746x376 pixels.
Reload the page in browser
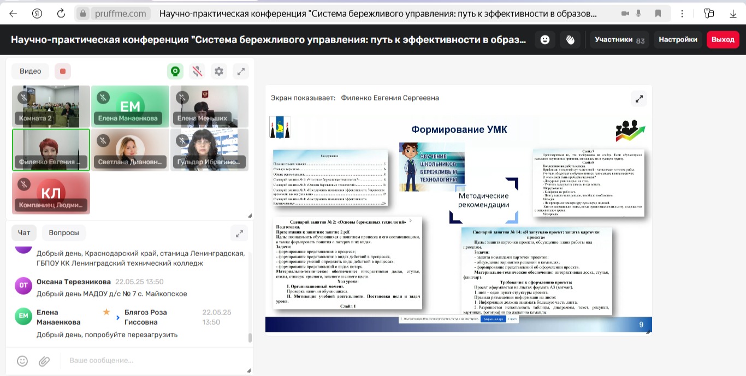click(x=61, y=14)
